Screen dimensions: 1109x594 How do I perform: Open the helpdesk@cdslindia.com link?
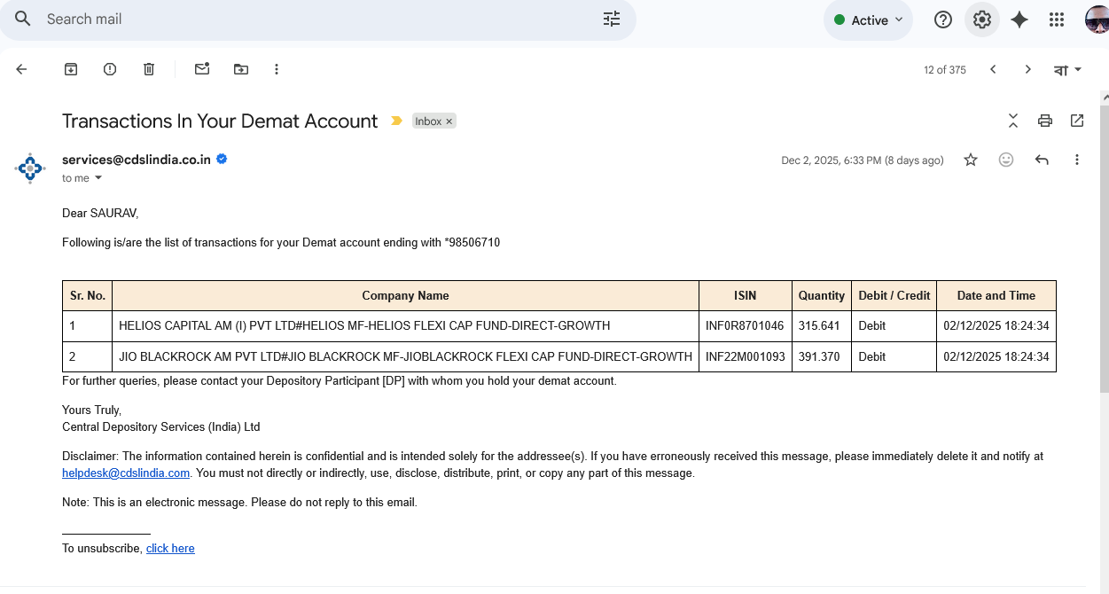pyautogui.click(x=126, y=473)
